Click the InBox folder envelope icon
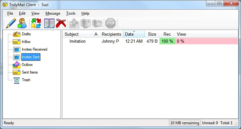This screenshot has height=129, width=241. pos(17,42)
